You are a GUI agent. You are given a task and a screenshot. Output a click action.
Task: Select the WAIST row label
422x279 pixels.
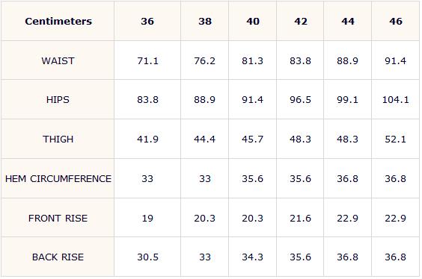tap(58, 61)
